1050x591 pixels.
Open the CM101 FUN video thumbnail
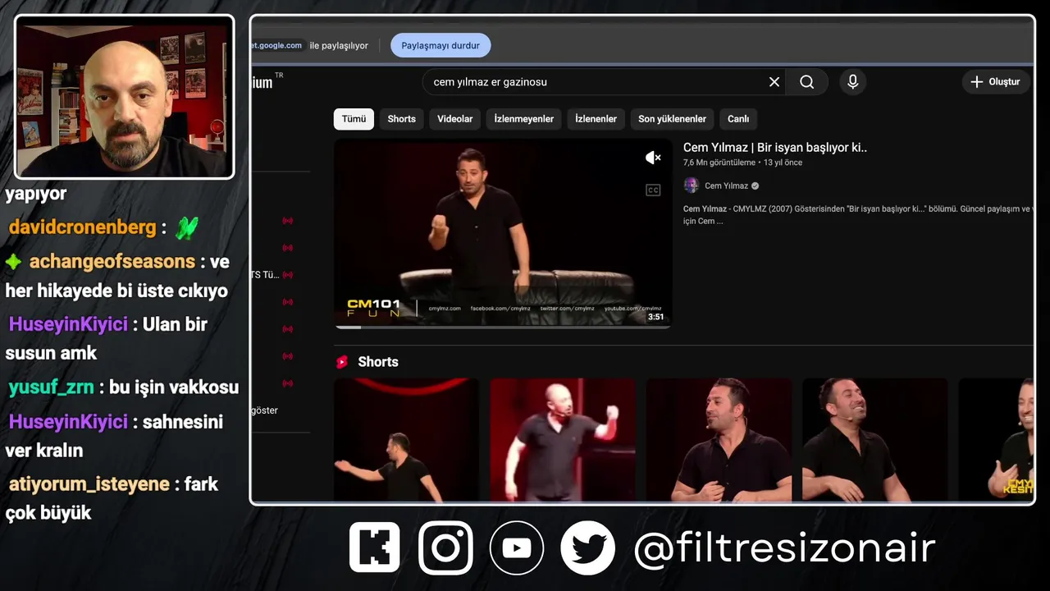(x=503, y=233)
